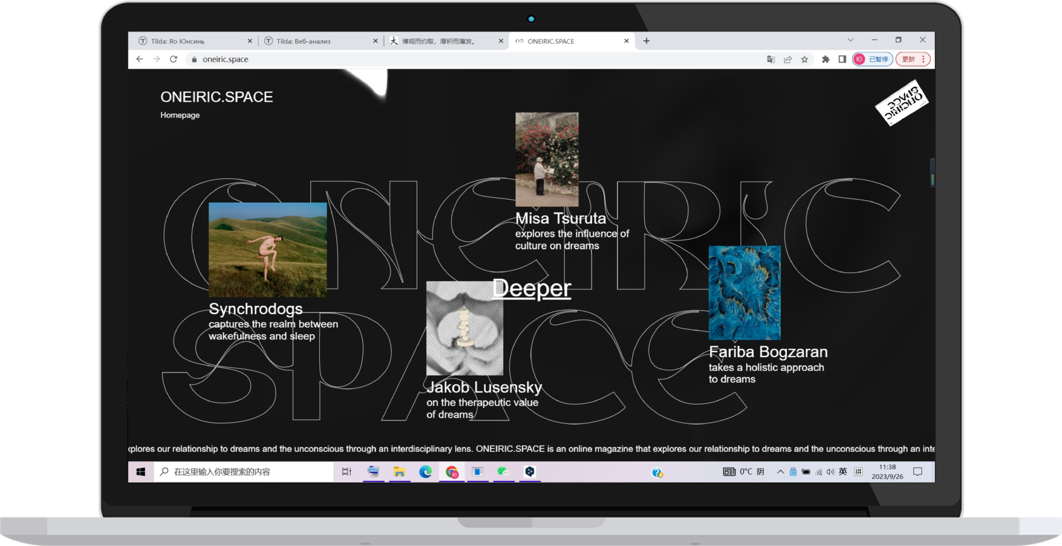The width and height of the screenshot is (1062, 546).
Task: Open the Misa Tsuruta article title
Action: click(x=561, y=219)
